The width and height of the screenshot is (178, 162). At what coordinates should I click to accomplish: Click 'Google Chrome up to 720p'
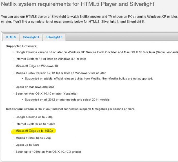point(34,117)
